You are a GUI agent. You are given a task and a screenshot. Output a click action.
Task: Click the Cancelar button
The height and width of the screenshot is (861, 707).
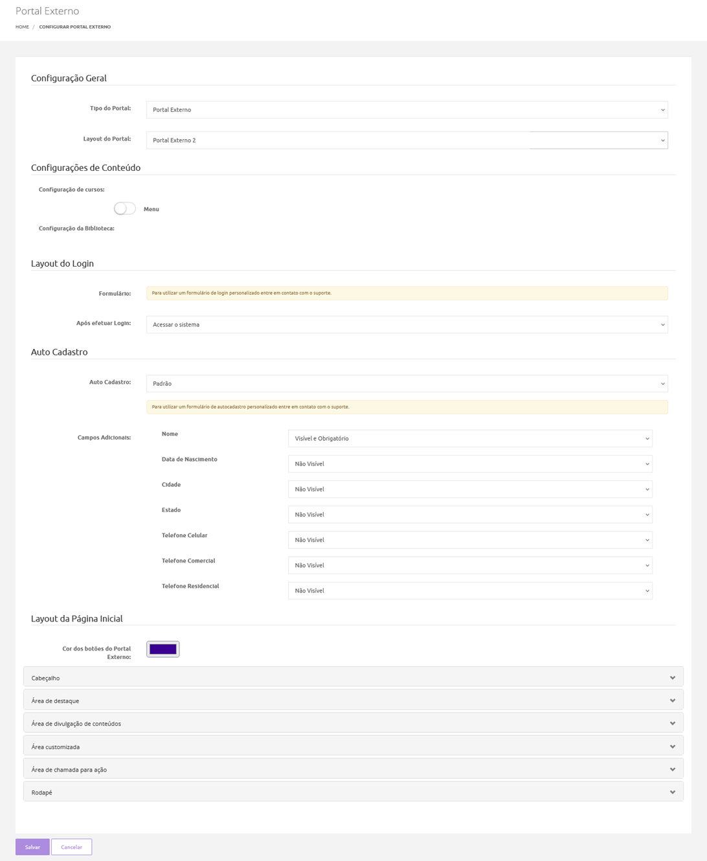tap(71, 847)
